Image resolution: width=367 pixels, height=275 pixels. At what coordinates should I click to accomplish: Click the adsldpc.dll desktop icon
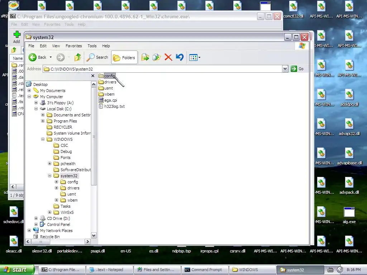point(349,98)
